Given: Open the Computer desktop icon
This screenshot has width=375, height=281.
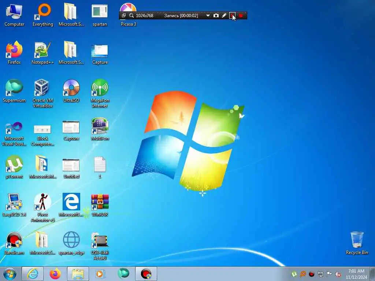Looking at the screenshot, I should coord(14,15).
